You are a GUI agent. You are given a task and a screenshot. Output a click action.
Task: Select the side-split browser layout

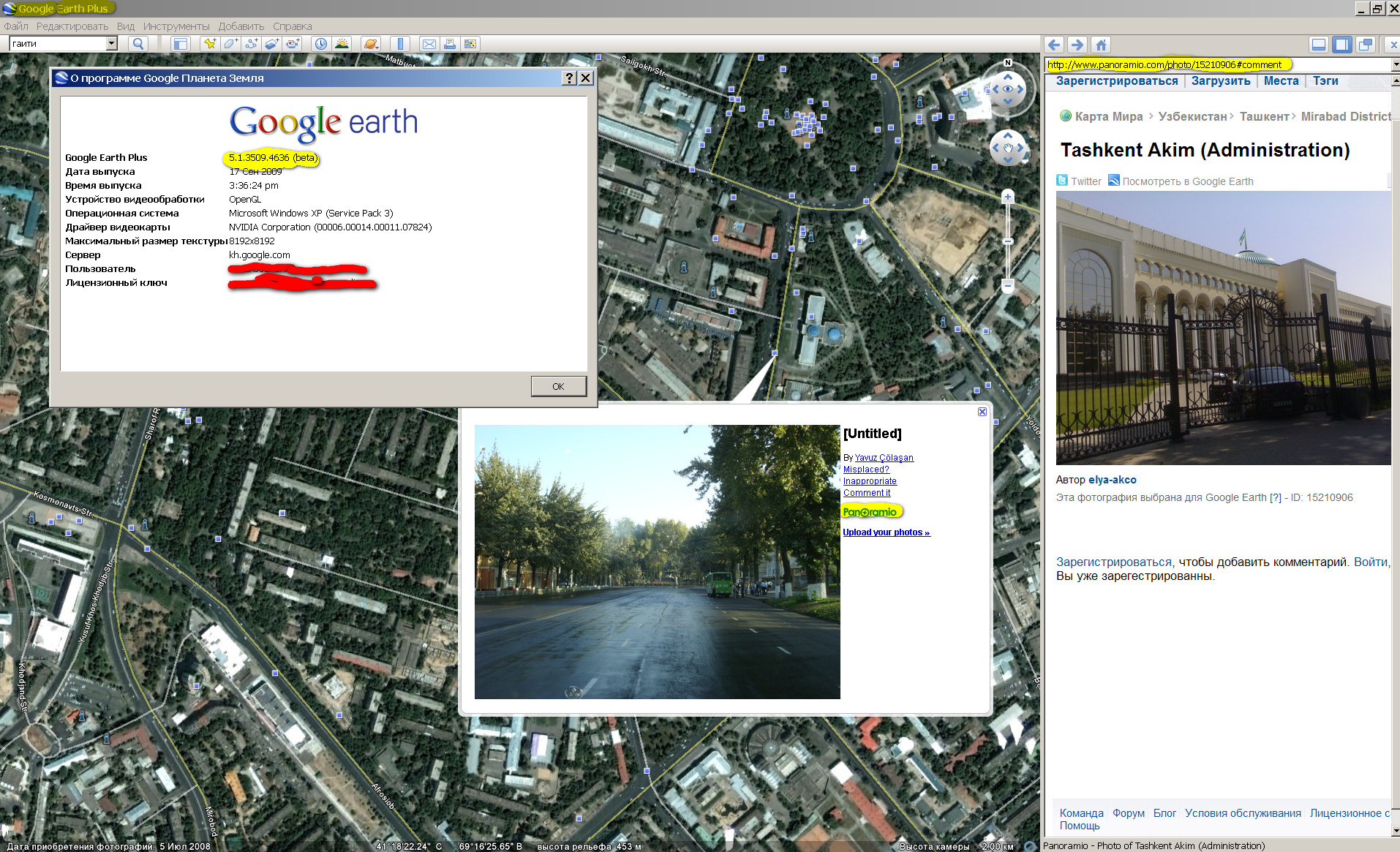(1342, 45)
